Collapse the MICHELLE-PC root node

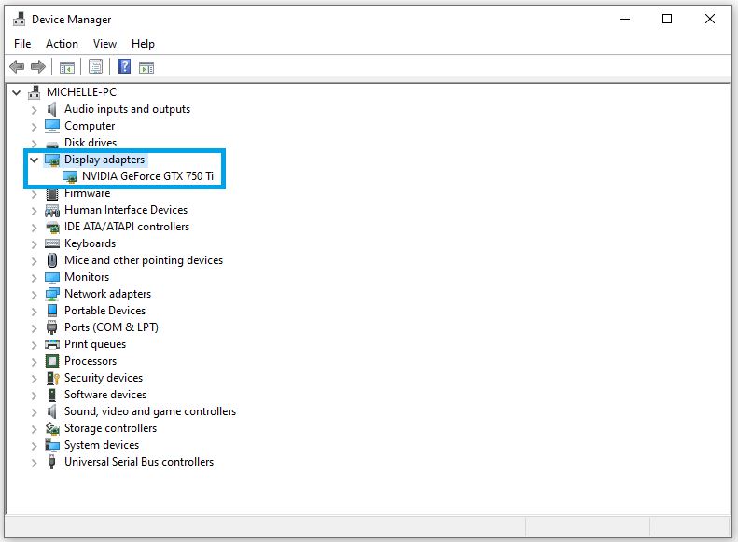tap(17, 92)
